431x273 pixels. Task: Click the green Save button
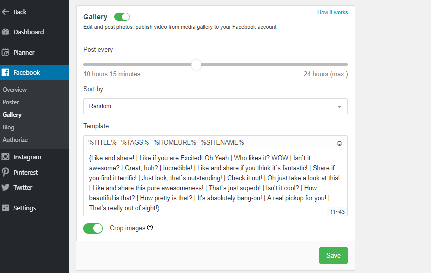click(333, 255)
